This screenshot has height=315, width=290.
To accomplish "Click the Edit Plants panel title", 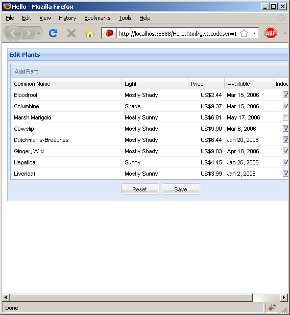I will pyautogui.click(x=25, y=55).
